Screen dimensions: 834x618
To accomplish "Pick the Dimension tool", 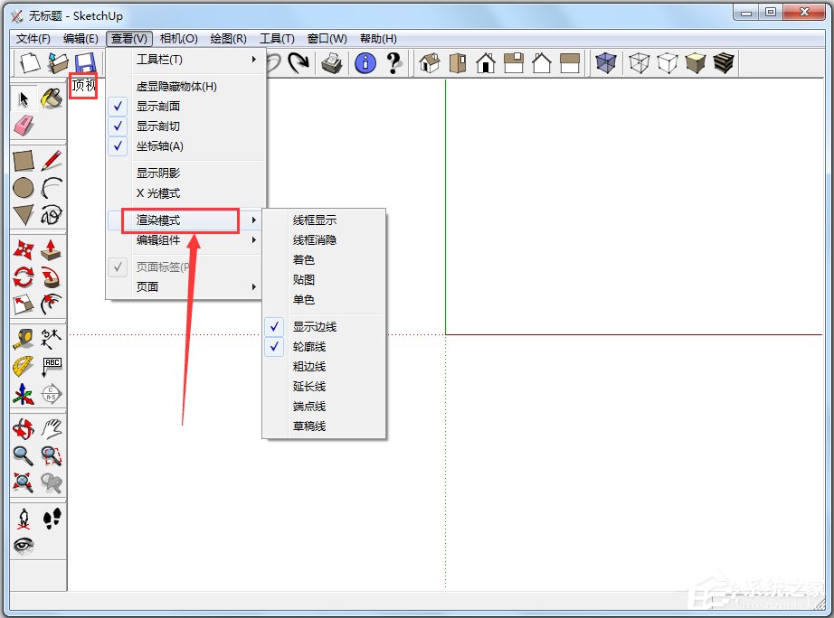I will point(52,339).
